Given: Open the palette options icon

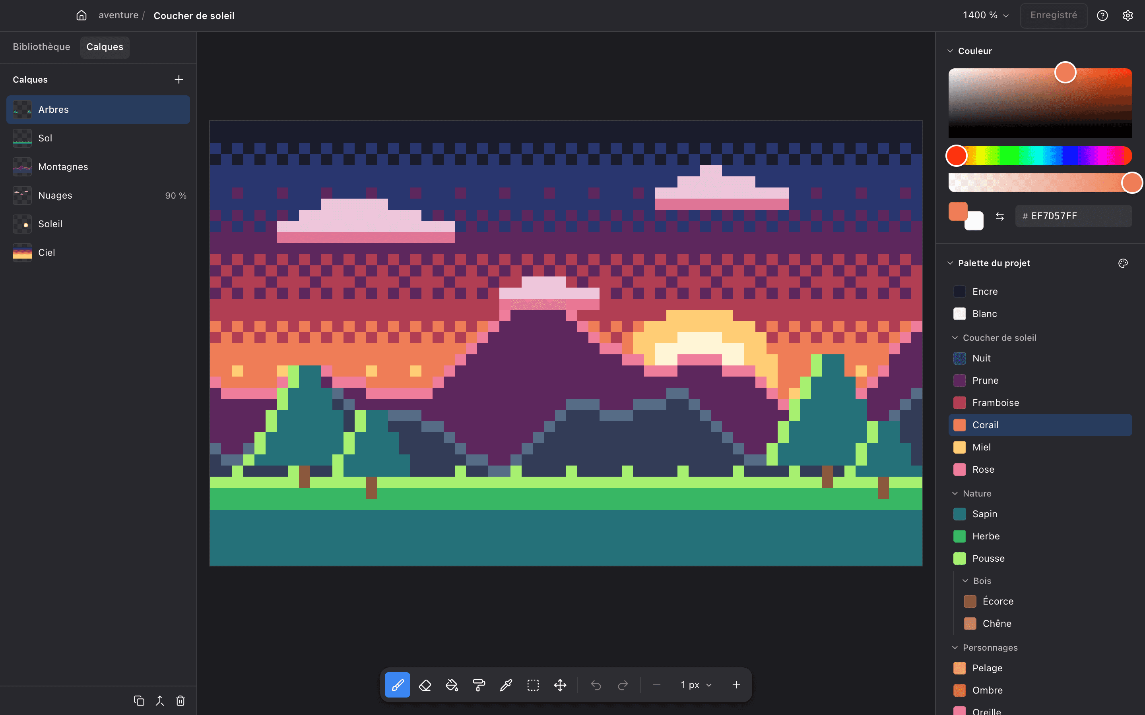Looking at the screenshot, I should pyautogui.click(x=1123, y=263).
